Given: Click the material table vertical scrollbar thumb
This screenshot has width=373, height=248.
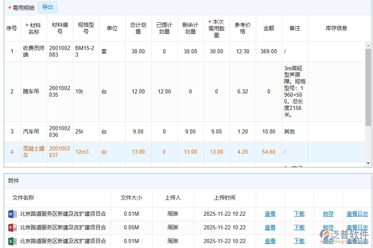Looking at the screenshot, I should click(x=368, y=87).
